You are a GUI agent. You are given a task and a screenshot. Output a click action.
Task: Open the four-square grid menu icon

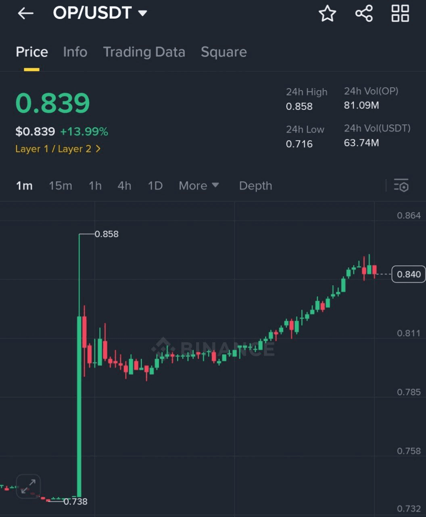click(400, 13)
